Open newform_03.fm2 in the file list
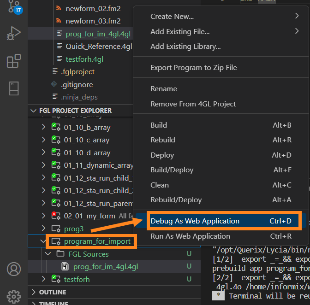Screen dimensions: 310x305 93,21
